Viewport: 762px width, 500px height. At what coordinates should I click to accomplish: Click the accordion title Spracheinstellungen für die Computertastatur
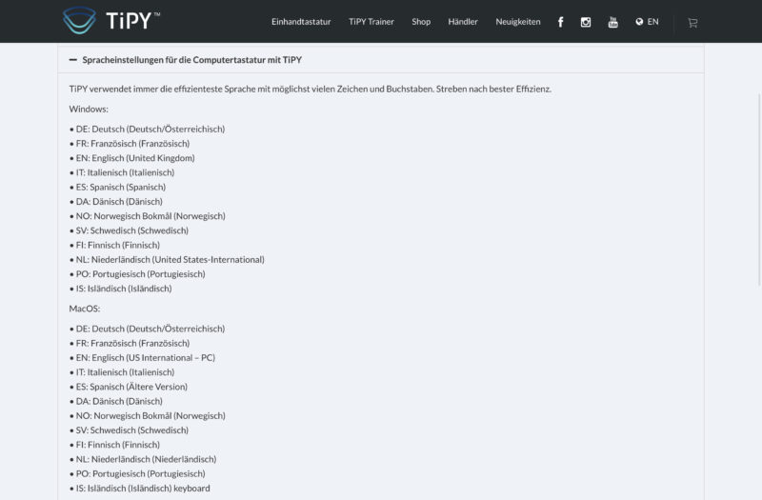pyautogui.click(x=192, y=60)
